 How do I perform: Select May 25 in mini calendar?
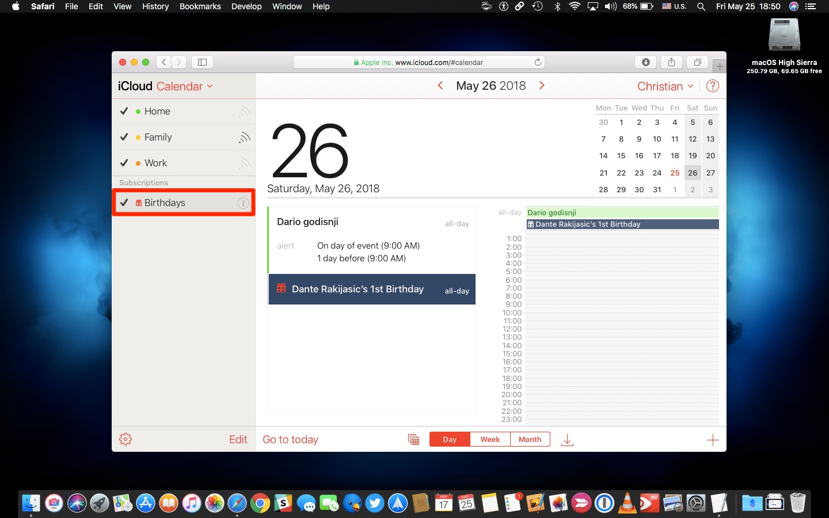click(x=675, y=173)
